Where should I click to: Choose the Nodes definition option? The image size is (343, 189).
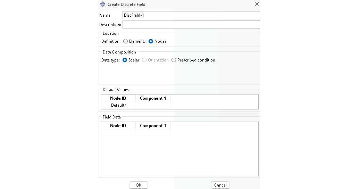click(151, 41)
